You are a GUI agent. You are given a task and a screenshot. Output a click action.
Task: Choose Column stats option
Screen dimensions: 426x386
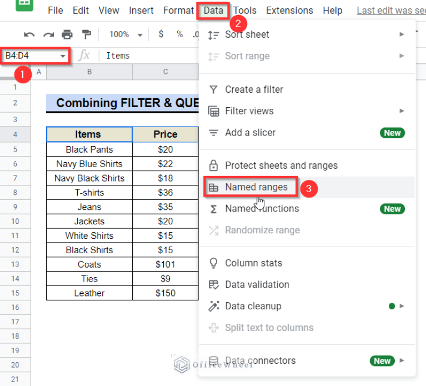click(x=307, y=263)
